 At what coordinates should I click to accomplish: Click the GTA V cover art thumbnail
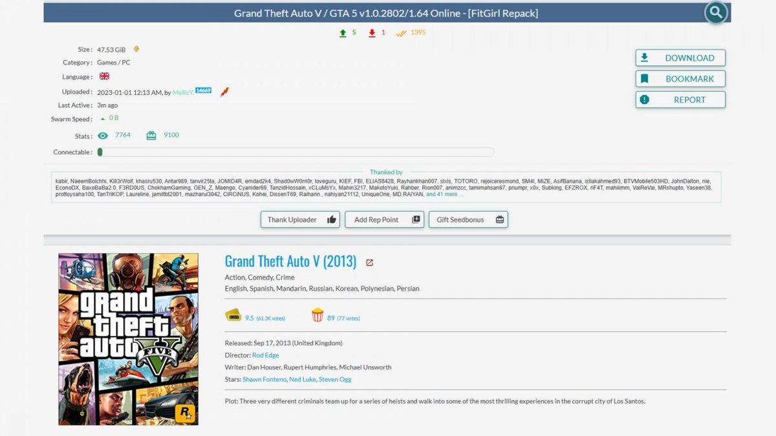click(128, 339)
